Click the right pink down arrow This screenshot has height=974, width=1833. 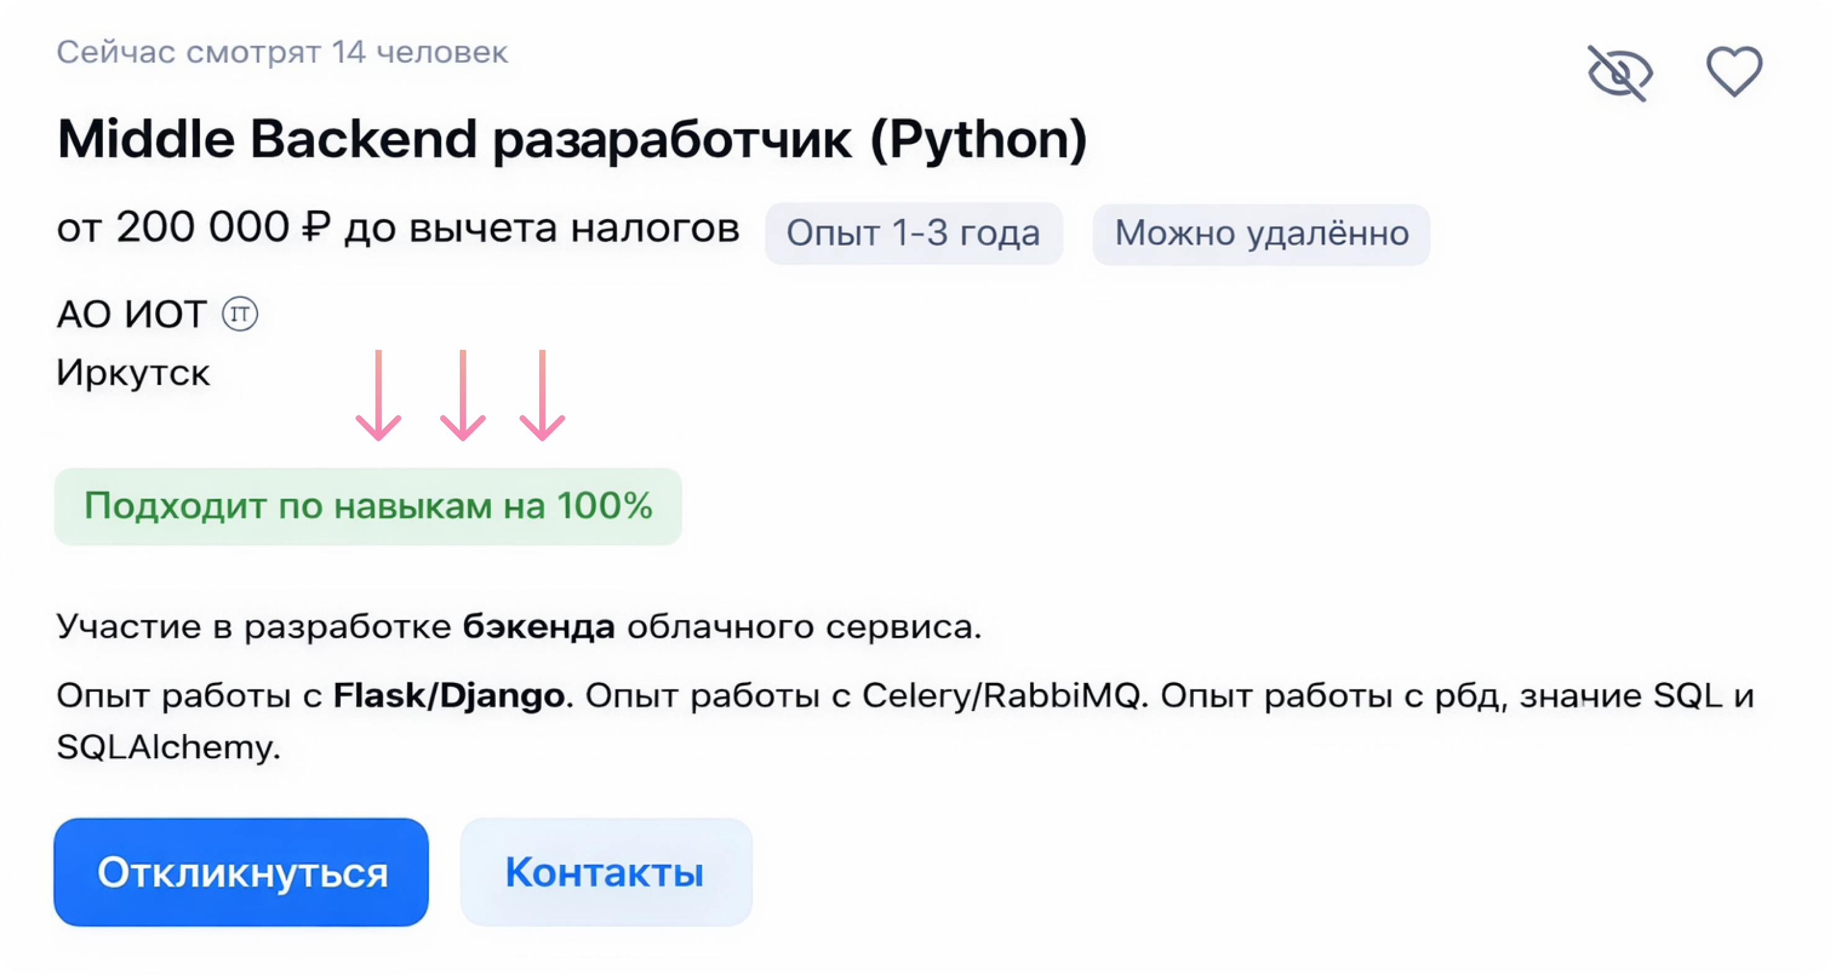[542, 396]
